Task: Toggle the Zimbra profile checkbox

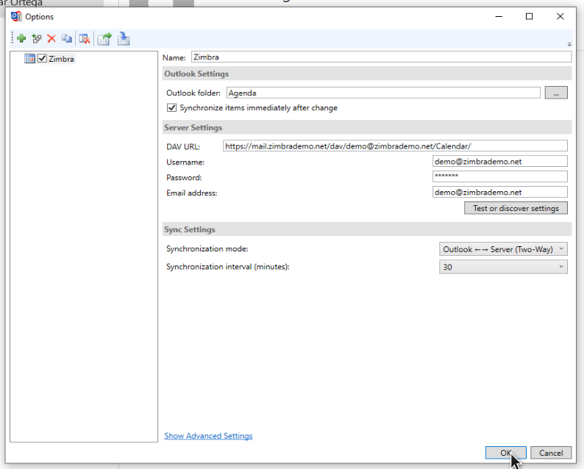Action: point(42,58)
